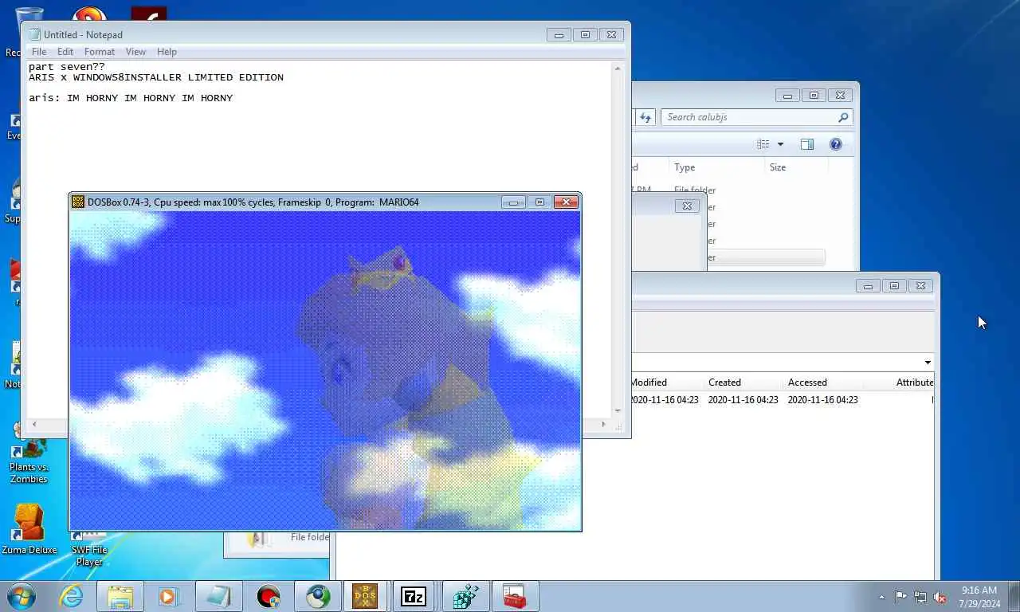Close the small dialog over the Explorer window

[687, 206]
